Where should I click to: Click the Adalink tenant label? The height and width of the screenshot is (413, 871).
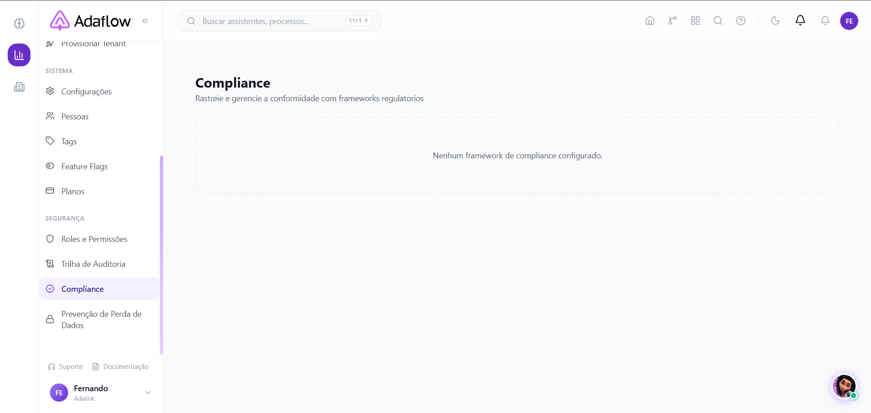(84, 398)
